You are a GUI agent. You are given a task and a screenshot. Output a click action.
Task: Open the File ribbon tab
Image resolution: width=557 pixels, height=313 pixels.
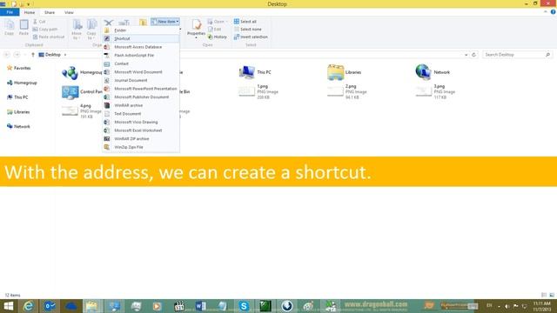click(10, 12)
